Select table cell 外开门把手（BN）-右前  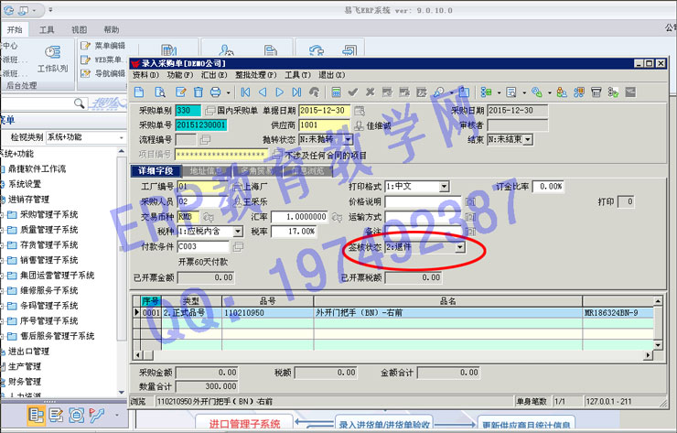[447, 313]
